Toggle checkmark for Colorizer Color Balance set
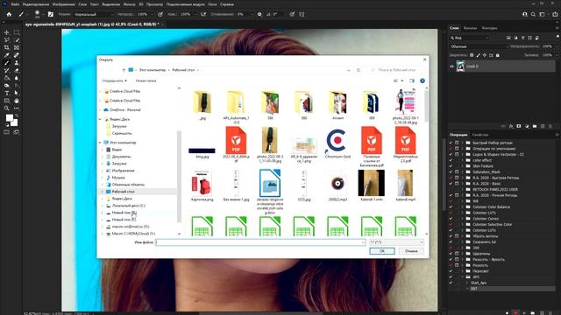 451,206
